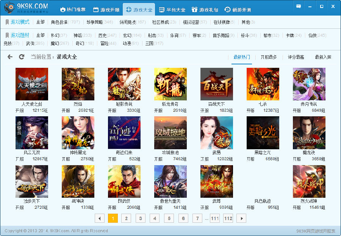Open the 武易 game icon
The image size is (341, 236).
coord(217,133)
